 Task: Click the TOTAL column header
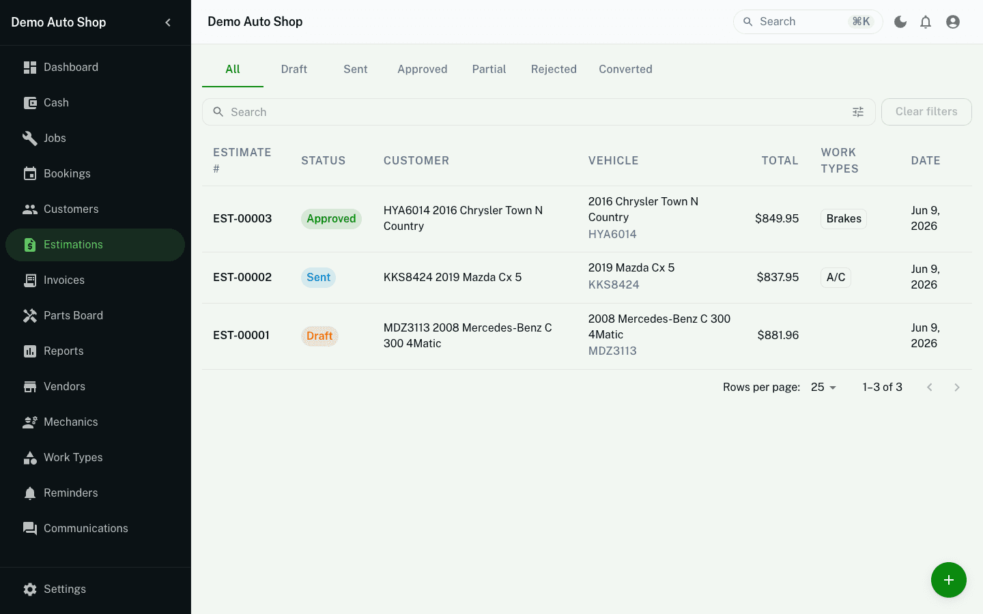coord(780,161)
